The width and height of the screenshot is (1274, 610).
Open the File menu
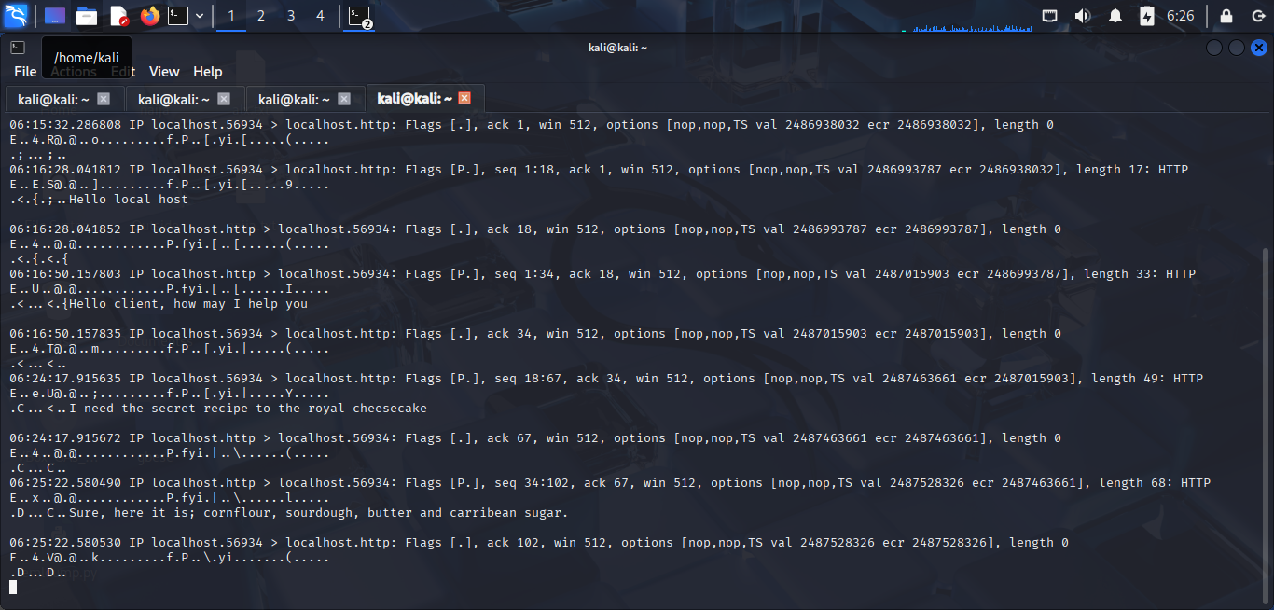click(25, 72)
